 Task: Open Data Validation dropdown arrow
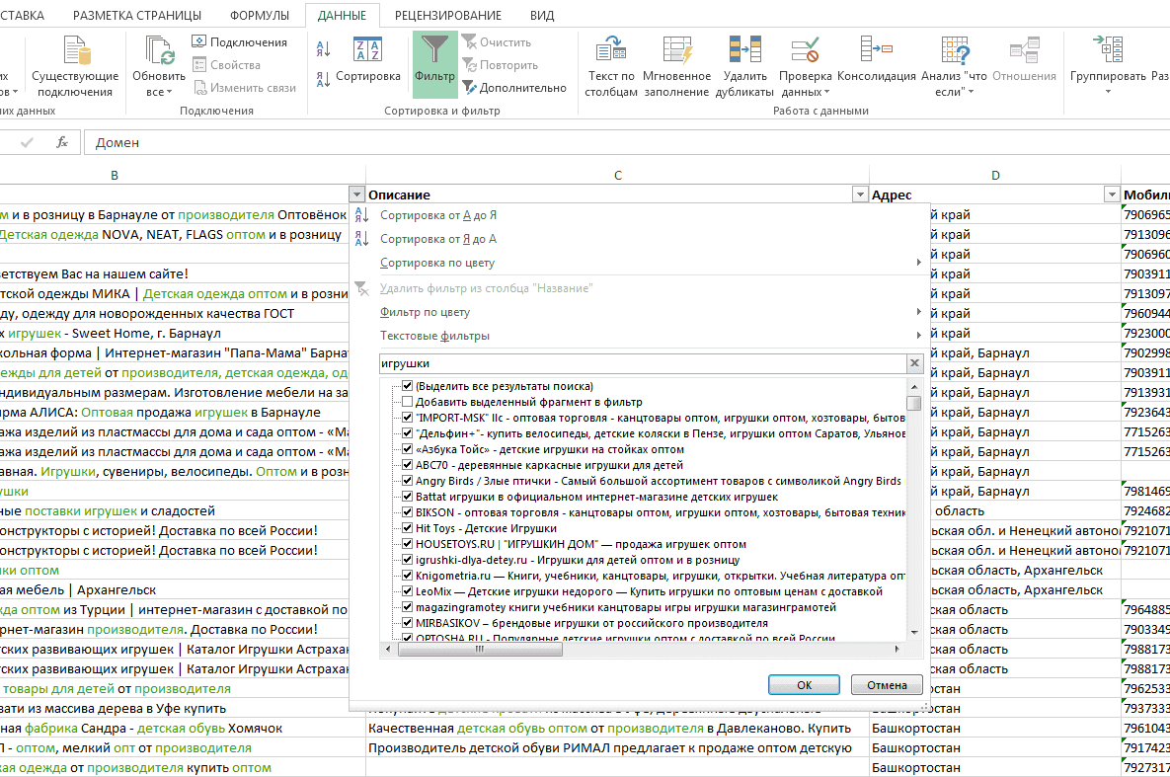click(826, 93)
